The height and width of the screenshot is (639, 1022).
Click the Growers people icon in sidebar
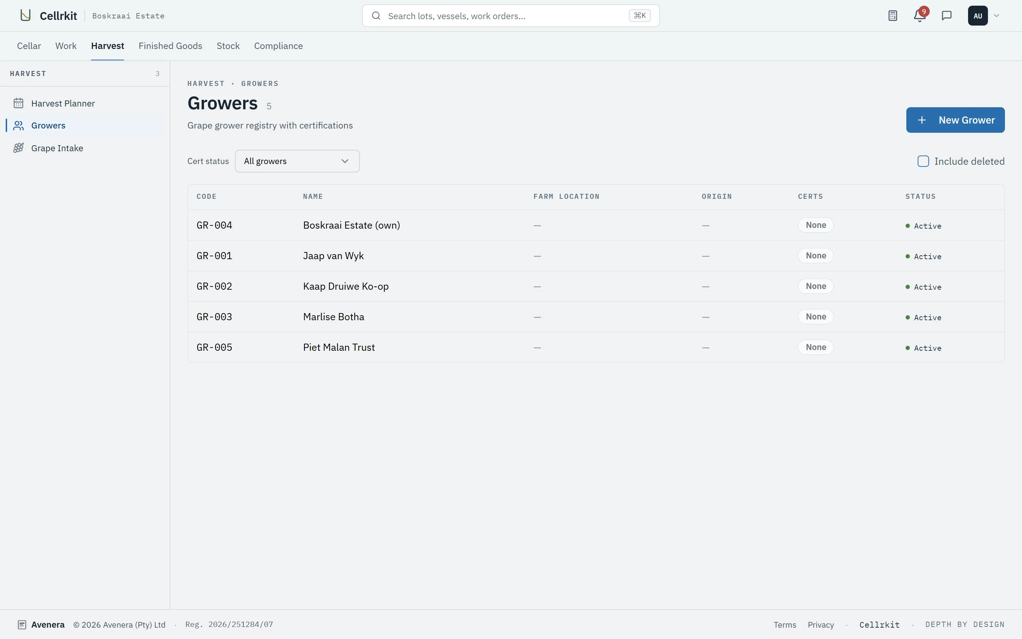(x=18, y=126)
